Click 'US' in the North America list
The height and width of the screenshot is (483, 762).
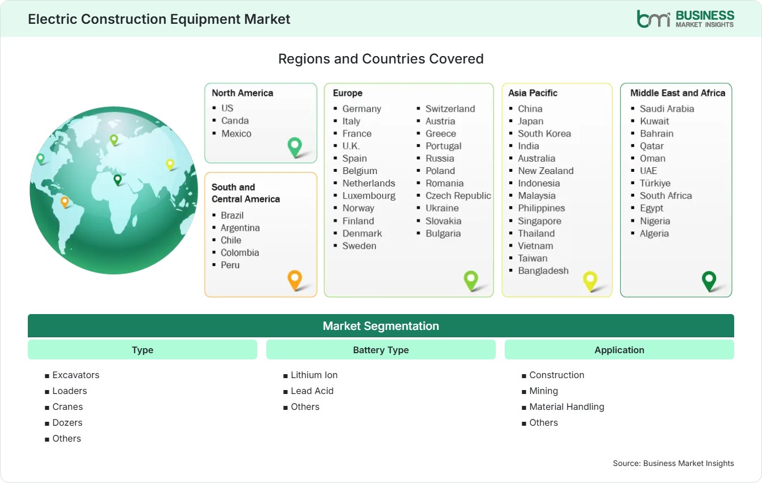click(227, 108)
